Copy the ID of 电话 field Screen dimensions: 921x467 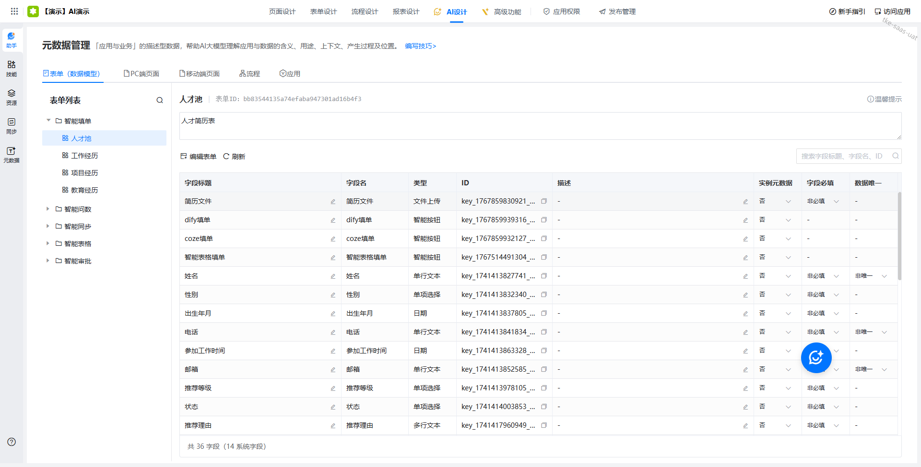coord(544,332)
